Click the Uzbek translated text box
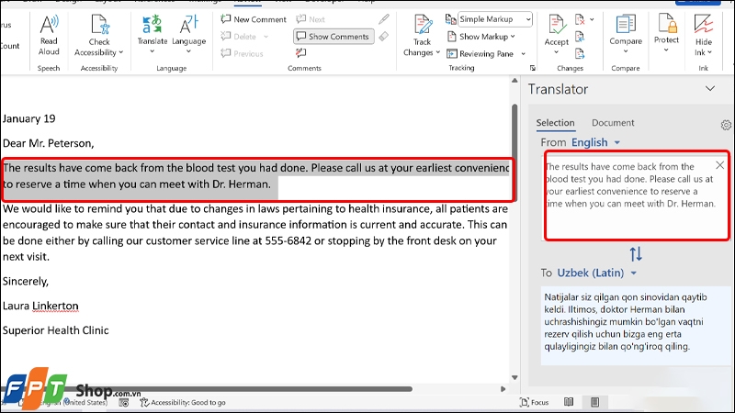The height and width of the screenshot is (413, 735). (635, 326)
